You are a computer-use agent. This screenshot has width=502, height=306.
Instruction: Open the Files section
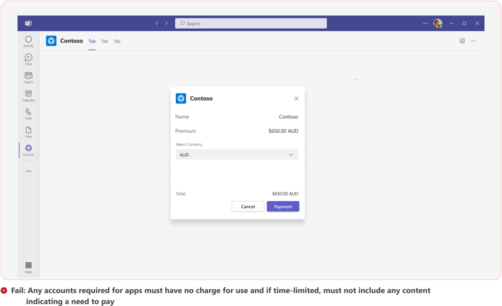click(x=28, y=131)
